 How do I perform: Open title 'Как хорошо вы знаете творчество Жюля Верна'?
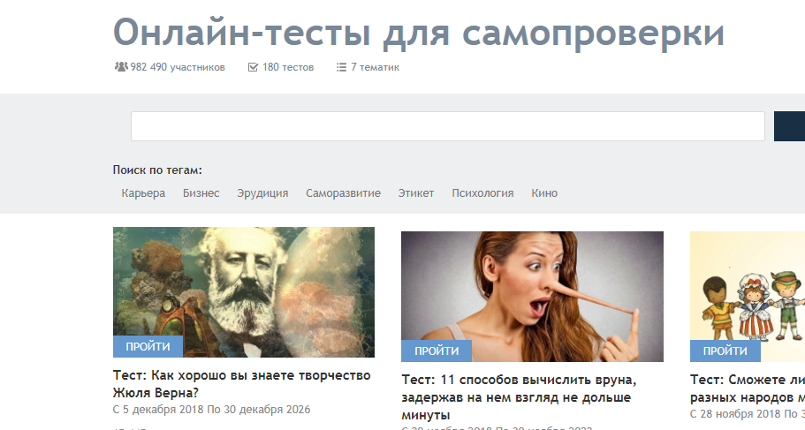coord(241,384)
